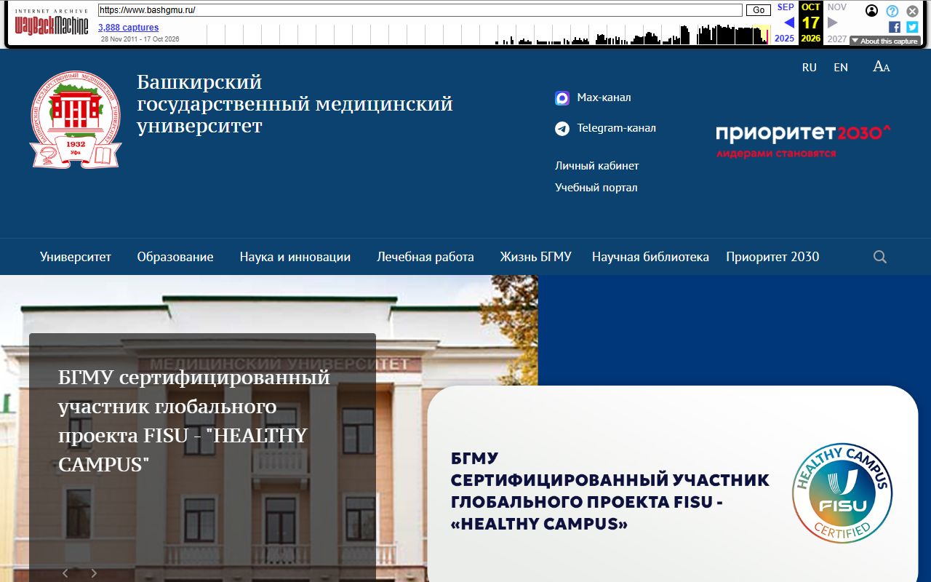931x582 pixels.
Task: Switch site language to RU
Action: click(810, 67)
